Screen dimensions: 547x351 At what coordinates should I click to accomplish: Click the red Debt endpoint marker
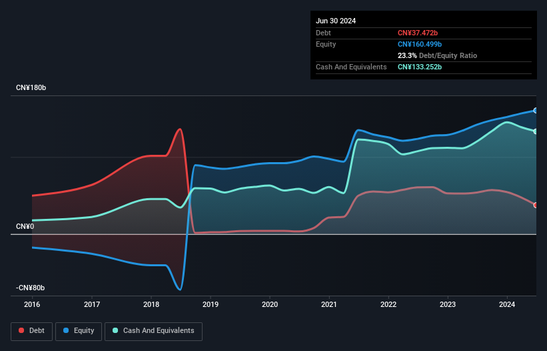click(536, 206)
